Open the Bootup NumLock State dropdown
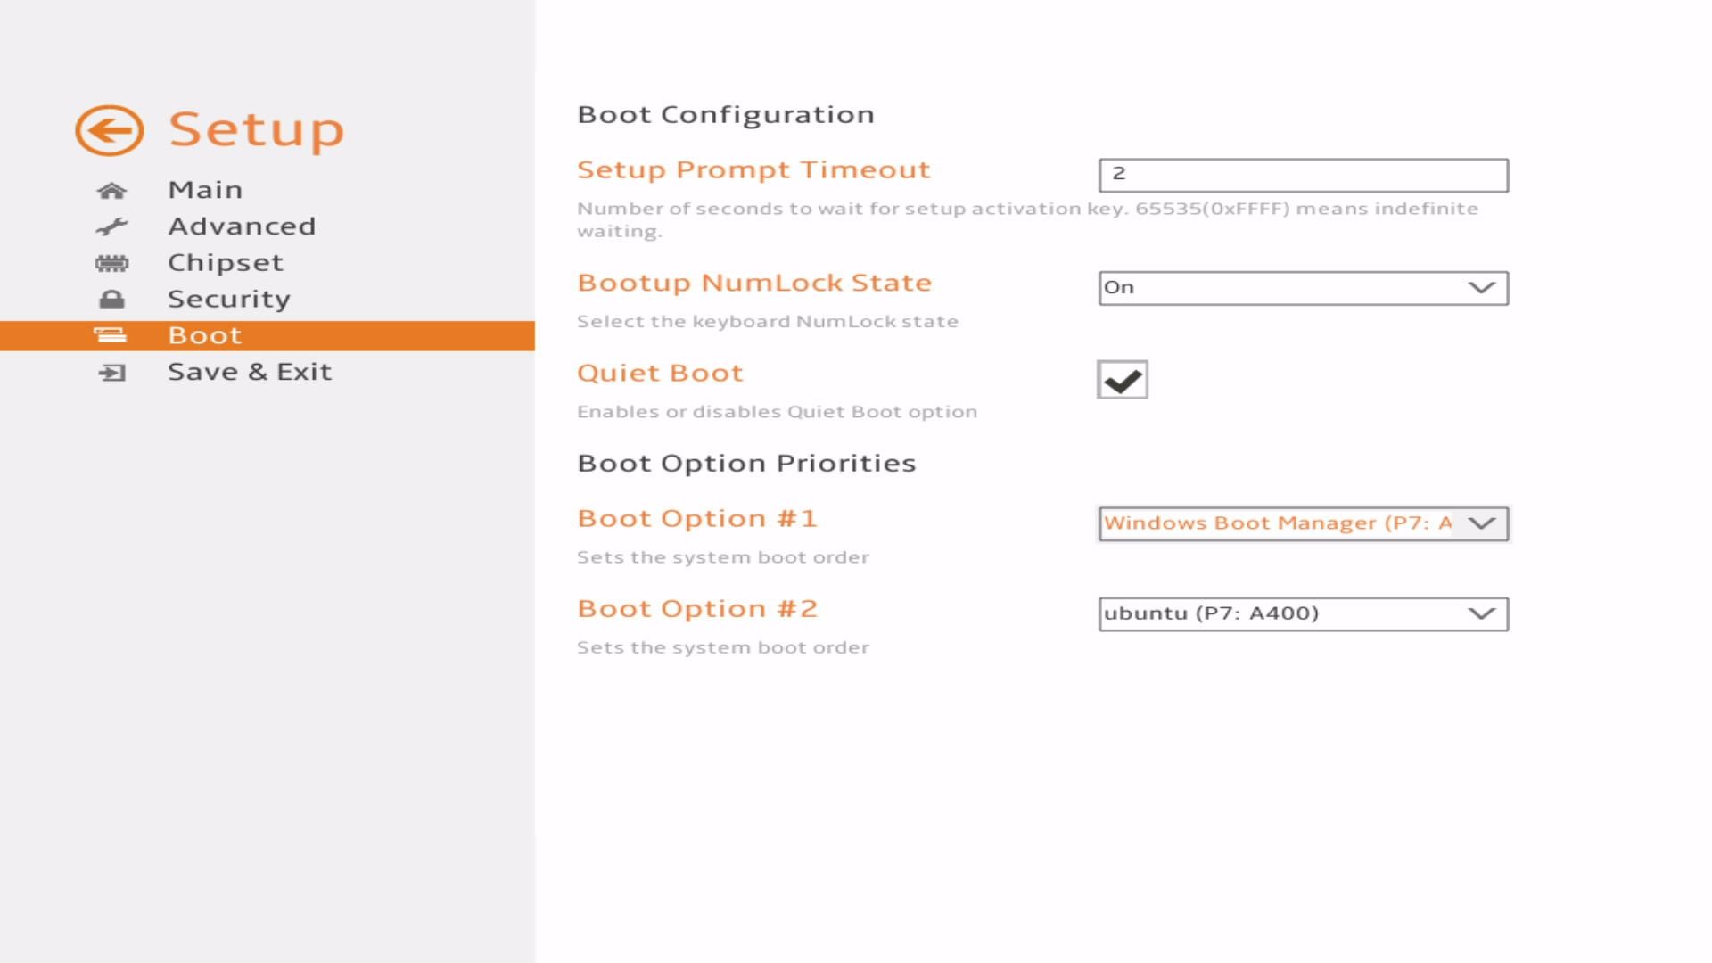This screenshot has height=963, width=1712. [x=1303, y=288]
